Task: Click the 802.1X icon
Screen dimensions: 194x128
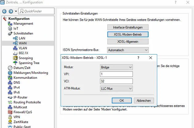Action: [x=15, y=53]
